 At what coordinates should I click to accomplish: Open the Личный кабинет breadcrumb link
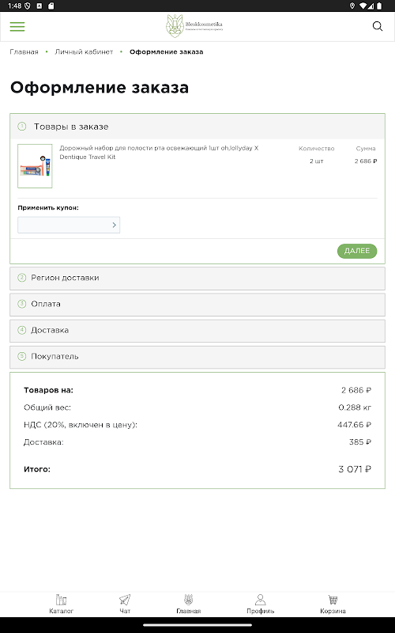pos(84,51)
